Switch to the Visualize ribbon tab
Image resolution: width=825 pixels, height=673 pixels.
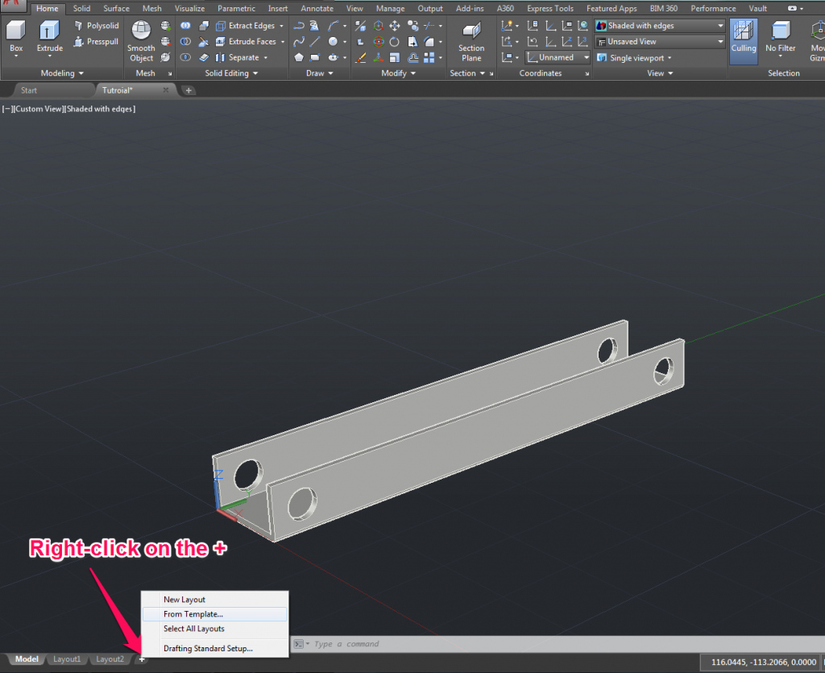pyautogui.click(x=189, y=9)
